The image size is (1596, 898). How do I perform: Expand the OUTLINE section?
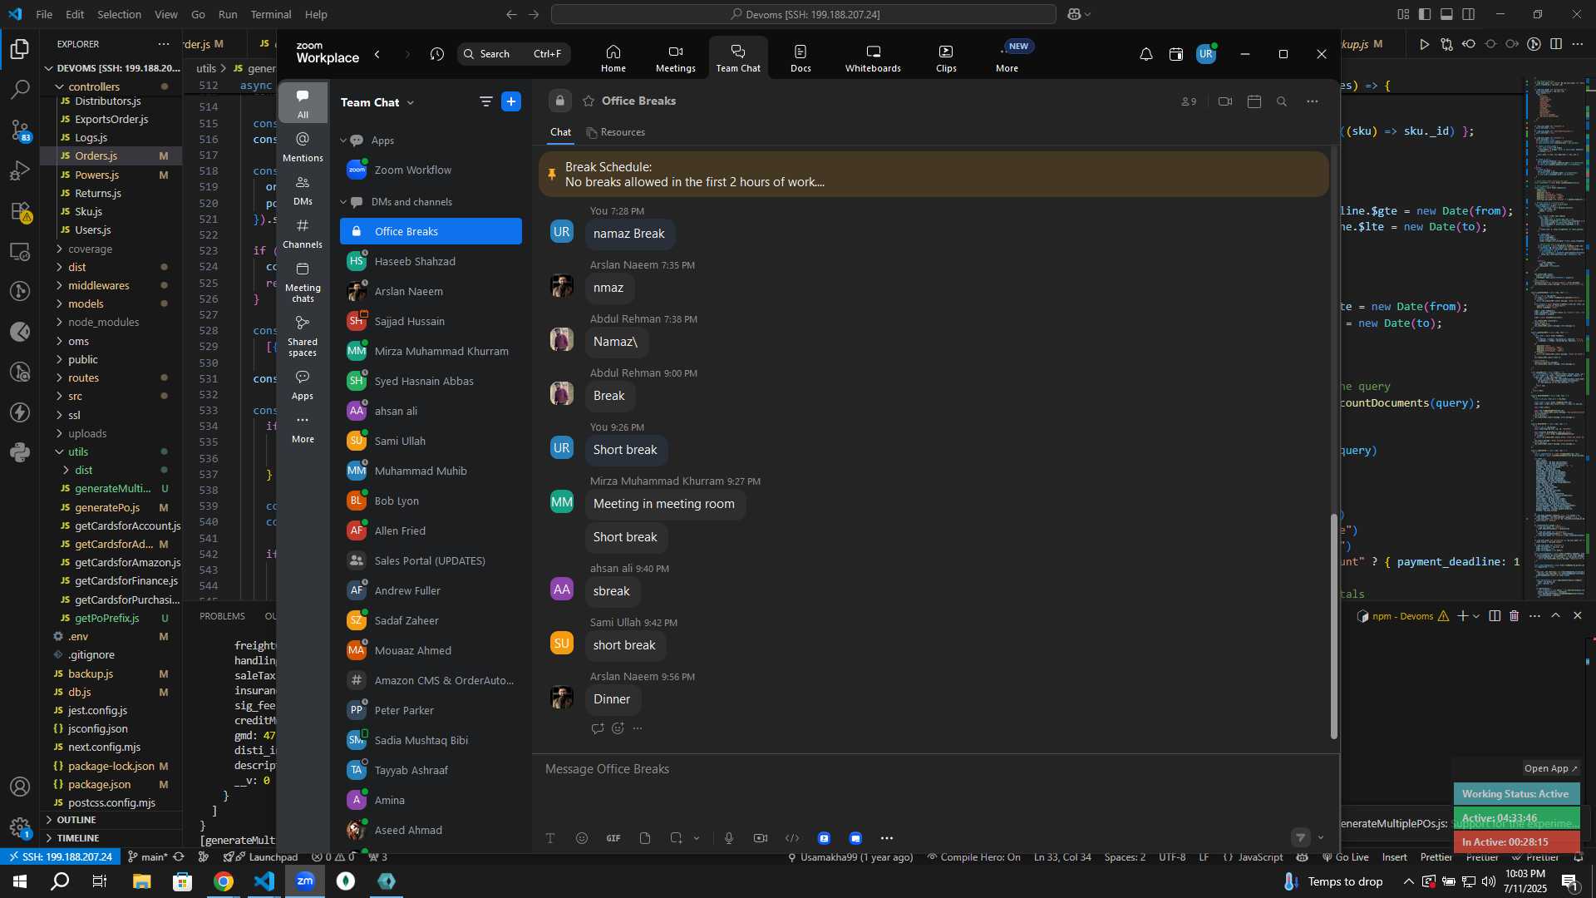[76, 820]
